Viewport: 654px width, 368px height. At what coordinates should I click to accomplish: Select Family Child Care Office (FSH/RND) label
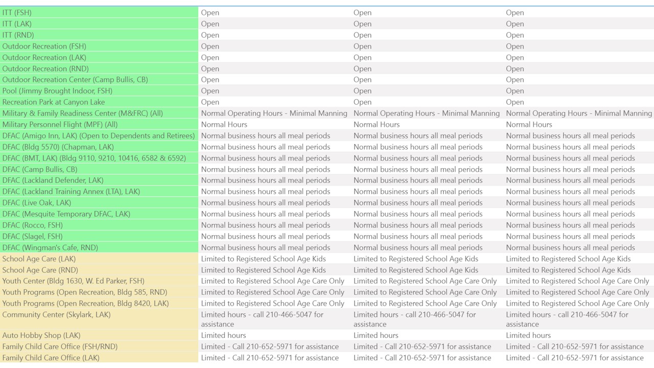pyautogui.click(x=60, y=347)
